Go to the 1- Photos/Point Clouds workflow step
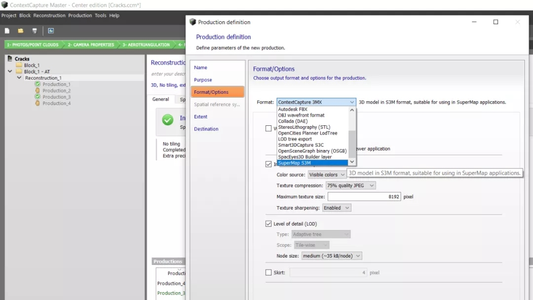 [33, 45]
